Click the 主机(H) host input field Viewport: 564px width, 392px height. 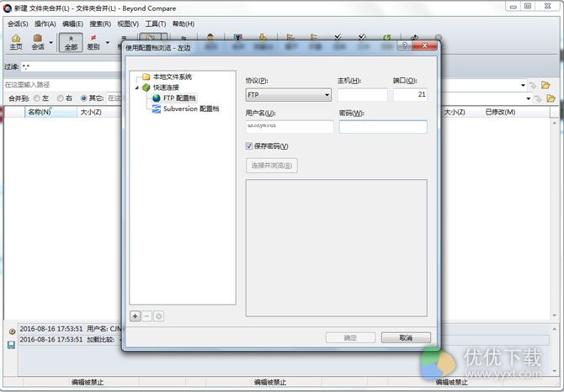pos(363,95)
